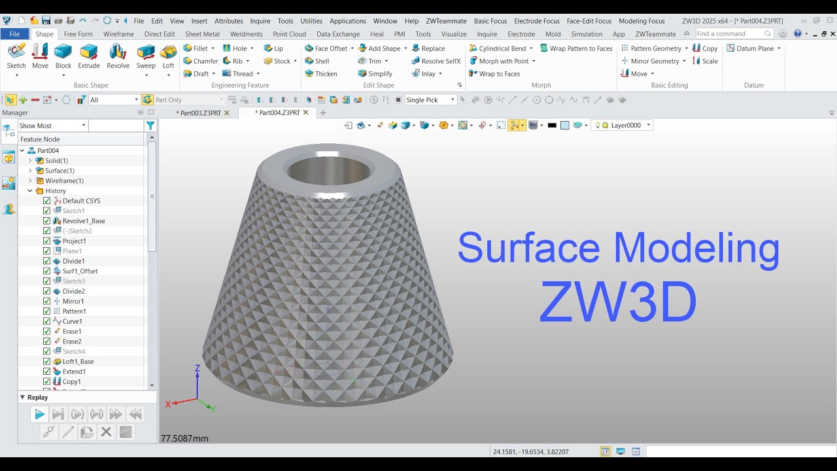This screenshot has width=837, height=471.
Task: Open the Inquire menu in menu bar
Action: (x=260, y=21)
